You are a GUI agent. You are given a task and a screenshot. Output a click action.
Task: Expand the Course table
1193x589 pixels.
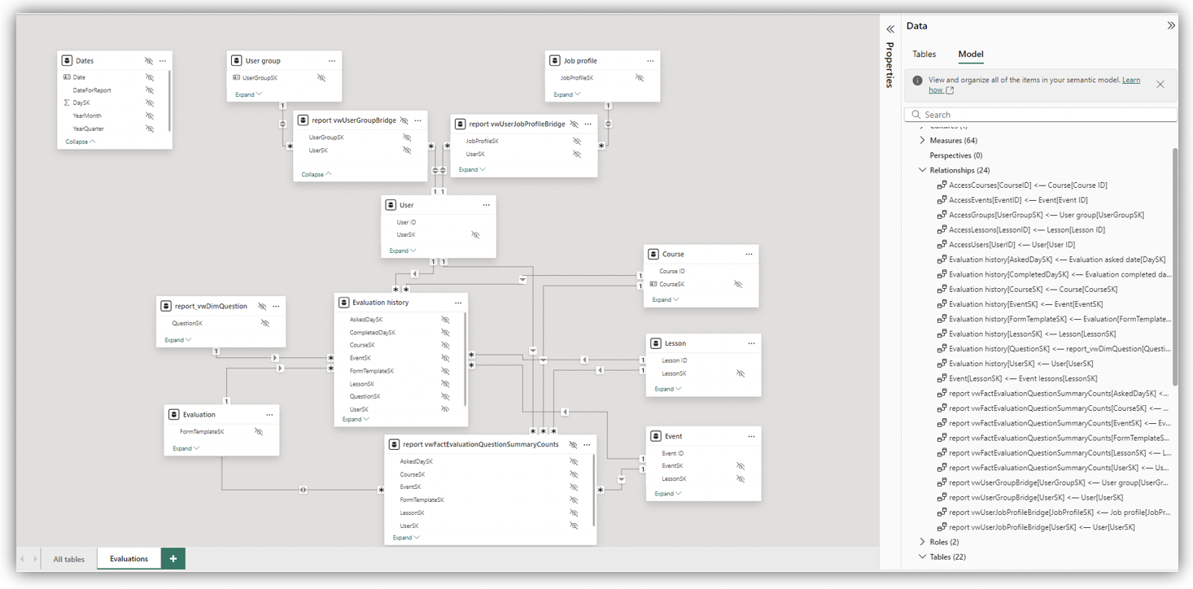point(665,299)
